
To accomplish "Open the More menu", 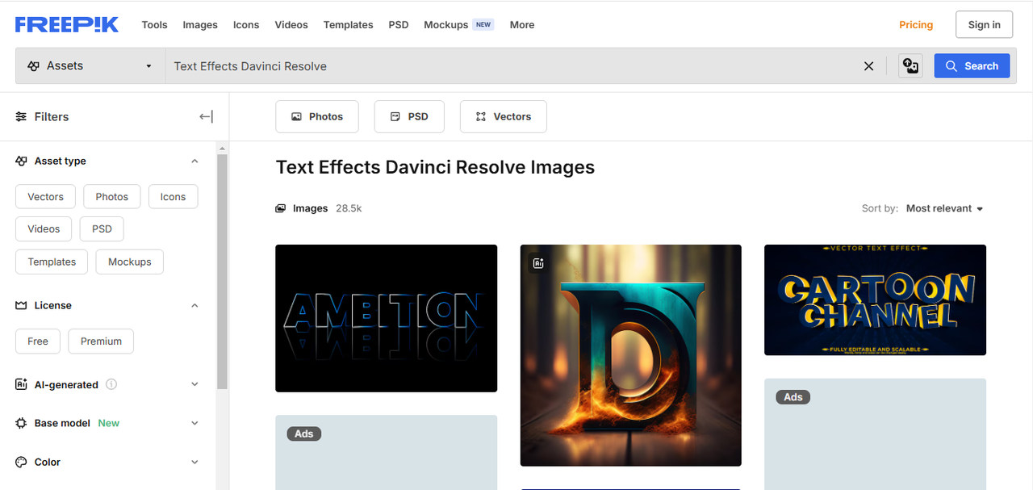I will 522,25.
